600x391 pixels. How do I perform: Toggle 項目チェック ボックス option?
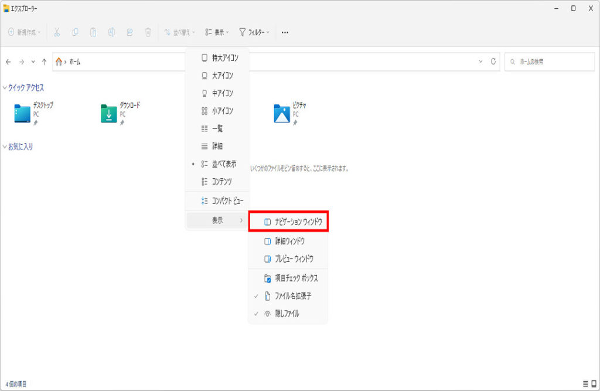[x=296, y=278]
